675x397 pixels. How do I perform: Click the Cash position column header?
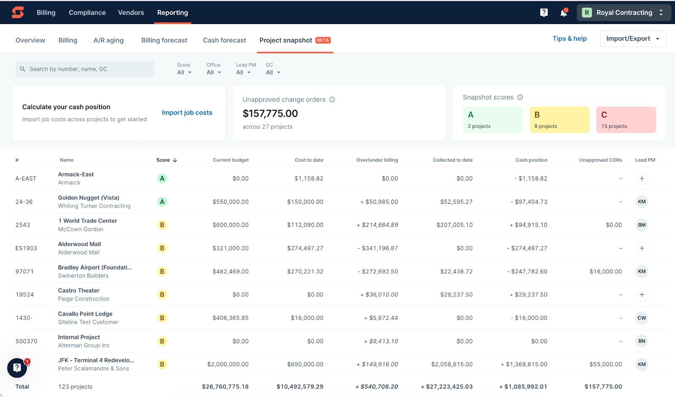tap(531, 160)
